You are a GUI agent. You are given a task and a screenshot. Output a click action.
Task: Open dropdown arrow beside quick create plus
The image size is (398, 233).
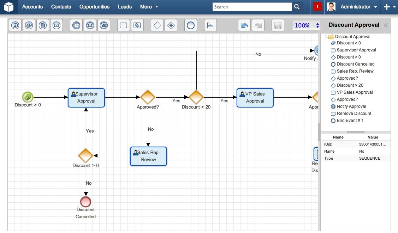click(x=394, y=7)
